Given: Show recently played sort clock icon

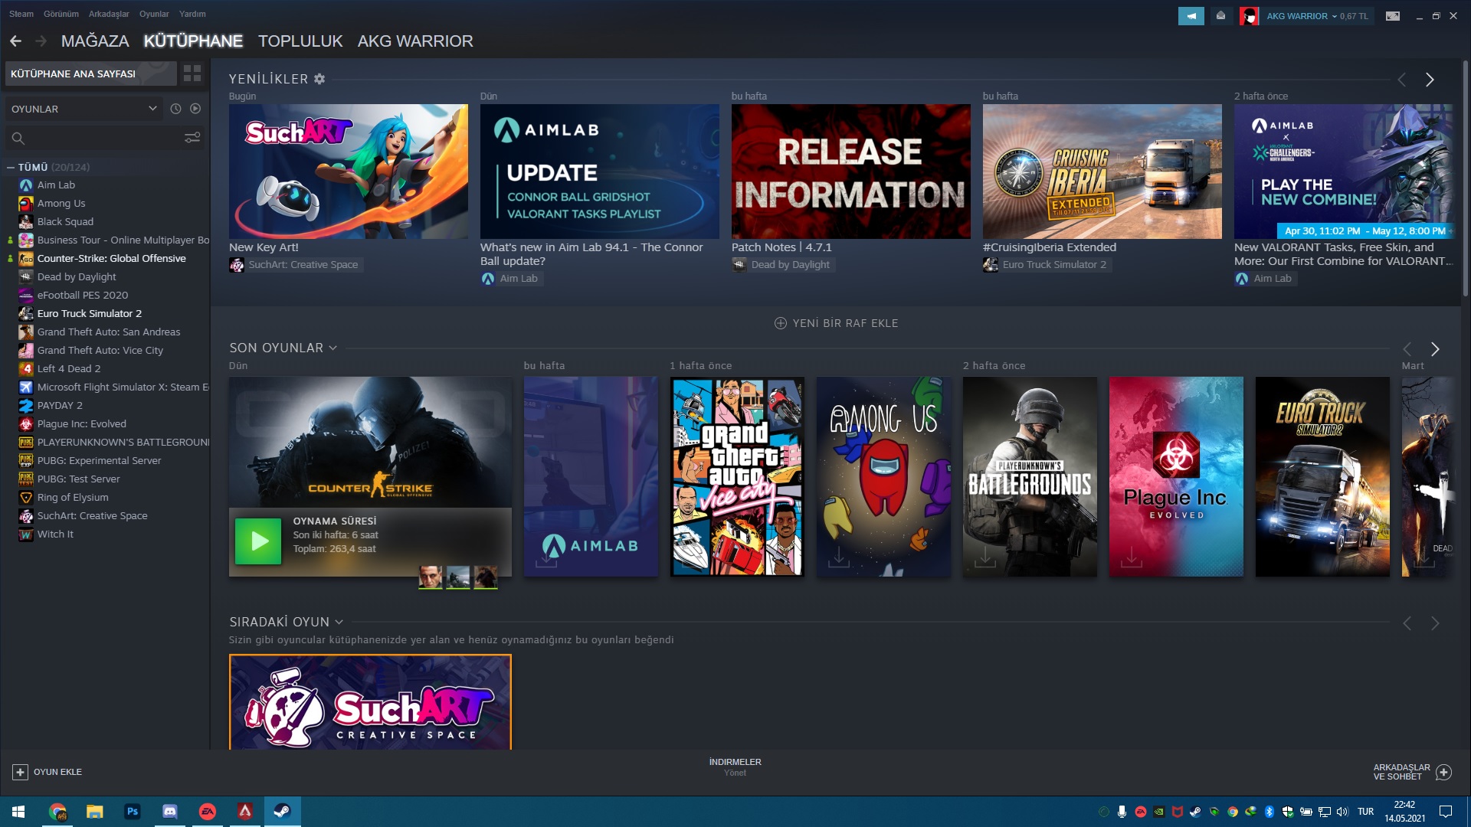Looking at the screenshot, I should [175, 109].
